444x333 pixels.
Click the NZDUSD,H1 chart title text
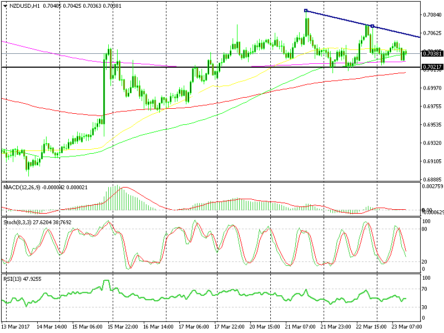(x=26, y=6)
